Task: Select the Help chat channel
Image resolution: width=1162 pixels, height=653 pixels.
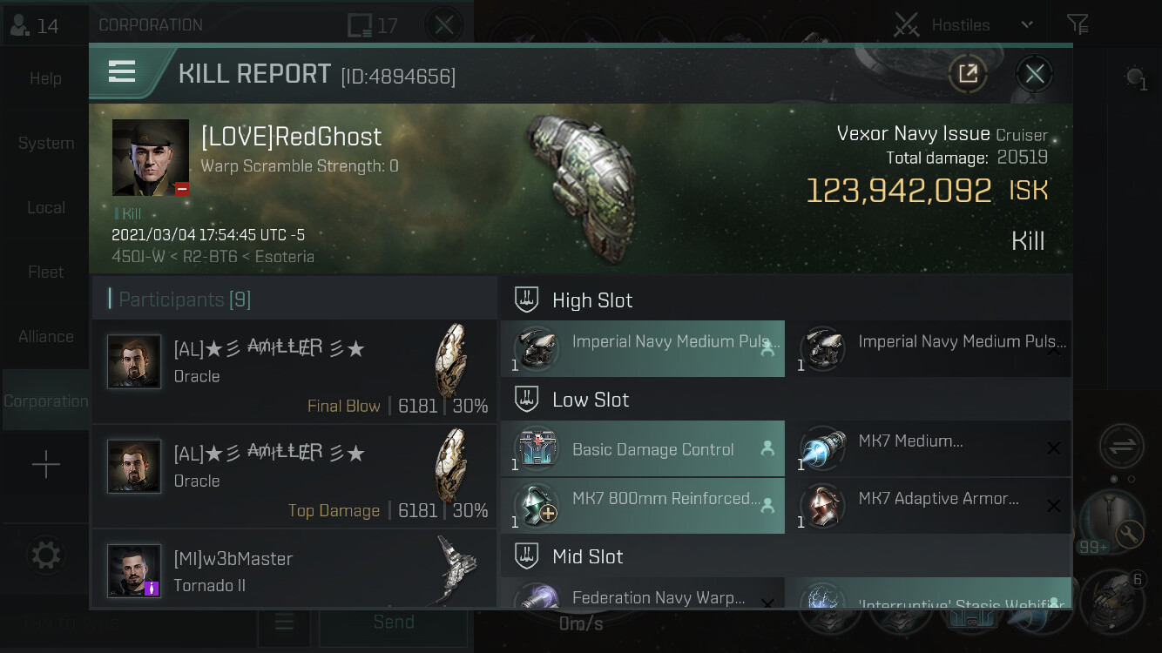Action: [x=45, y=78]
